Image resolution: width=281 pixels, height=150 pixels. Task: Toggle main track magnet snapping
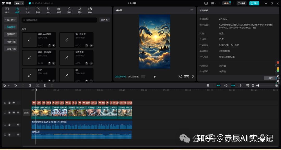[x=218, y=85]
